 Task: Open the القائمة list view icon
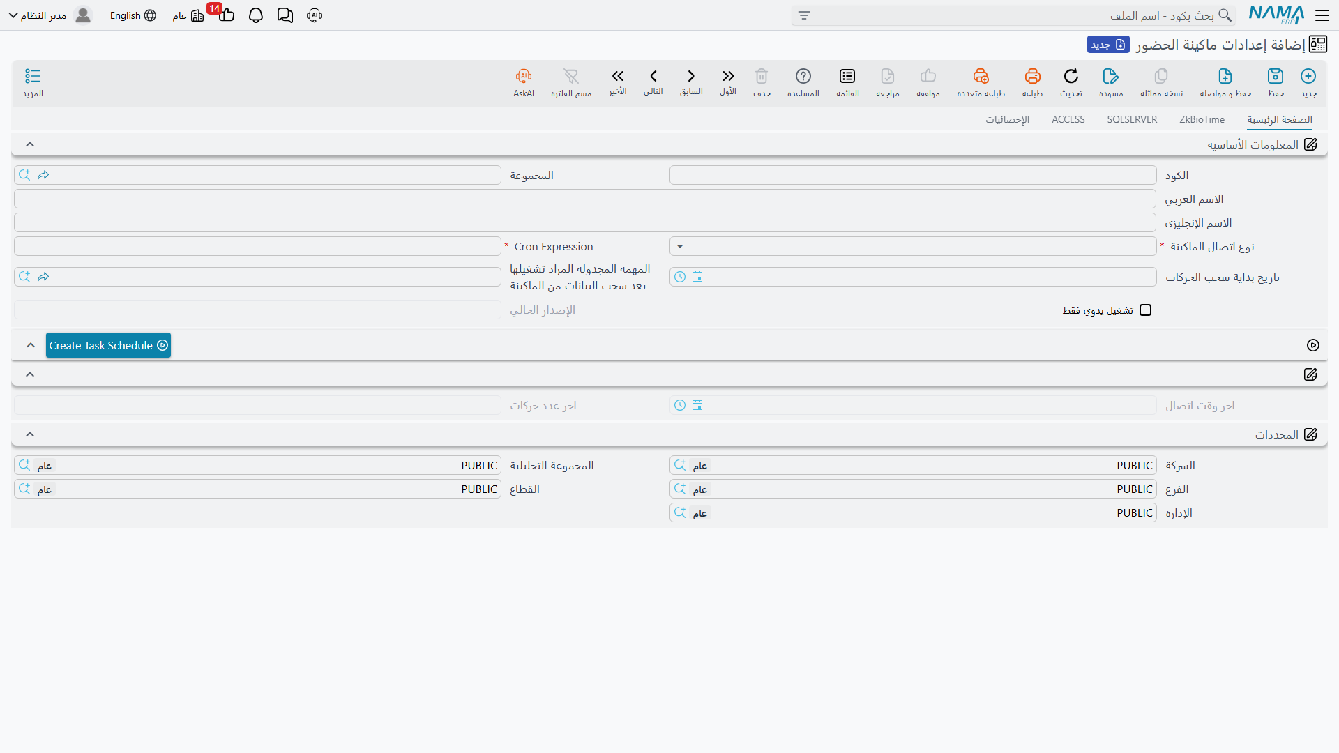click(x=847, y=76)
